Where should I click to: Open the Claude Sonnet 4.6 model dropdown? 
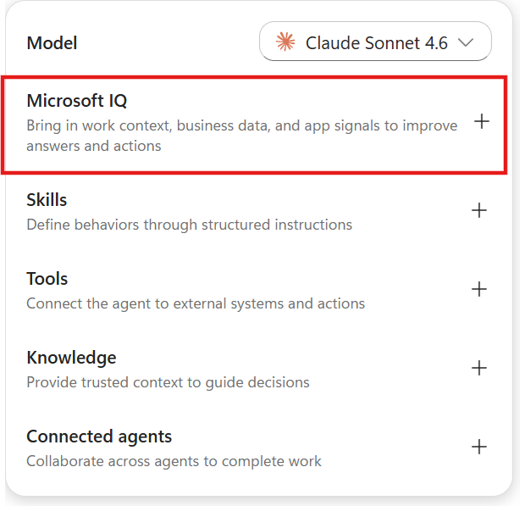point(375,42)
